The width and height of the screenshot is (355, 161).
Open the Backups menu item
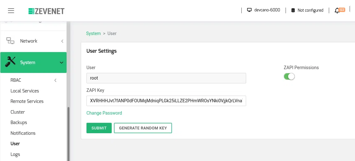point(19,122)
